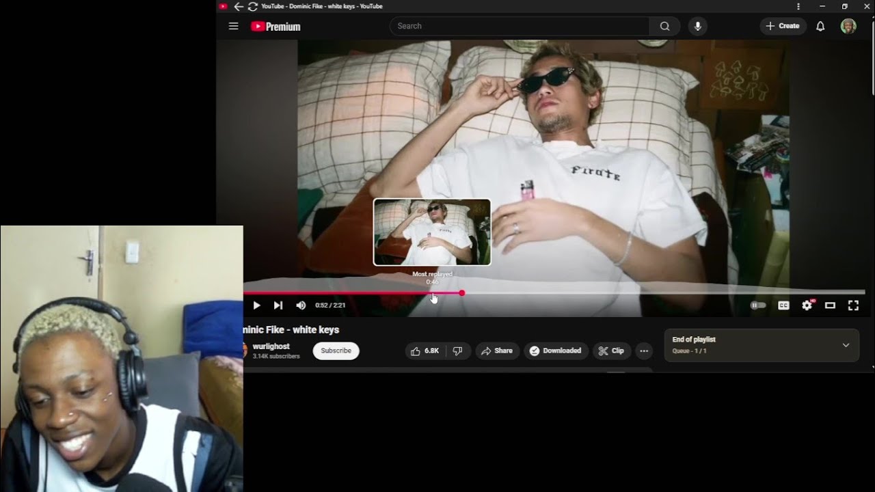875x492 pixels.
Task: Click the 0:52 / 2:21 time display
Action: (x=330, y=305)
